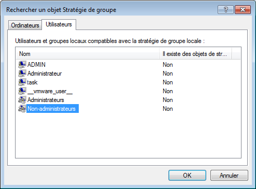Click the highlighted Non-administrateurs entry
The image size is (256, 189).
[x=52, y=109]
